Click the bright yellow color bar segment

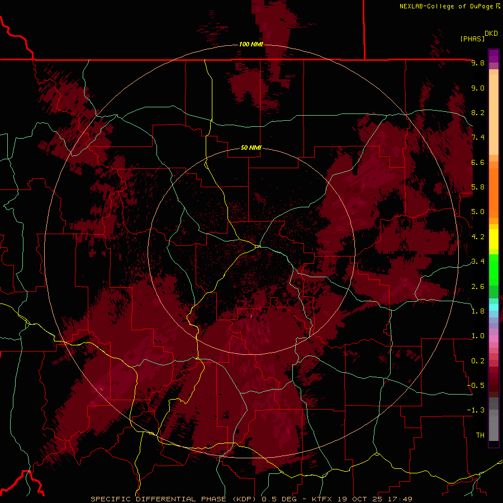click(x=493, y=239)
